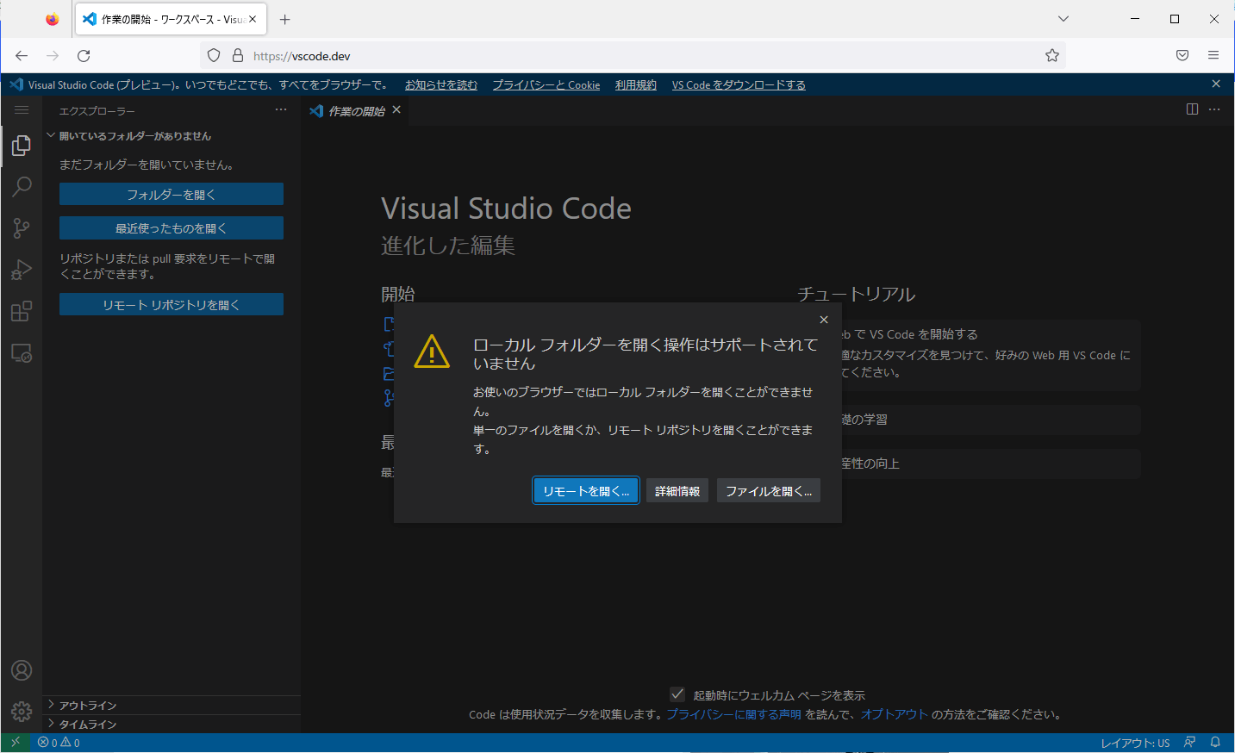
Task: Split the editor to the right
Action: (x=1192, y=109)
